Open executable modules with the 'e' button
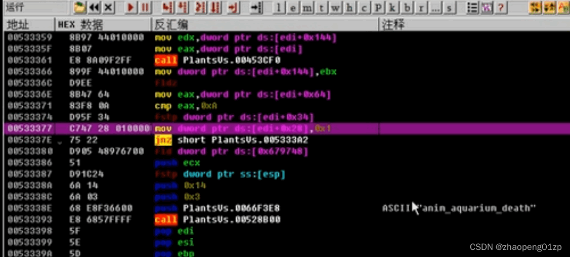Viewport: 570px width, 257px height. [293, 8]
